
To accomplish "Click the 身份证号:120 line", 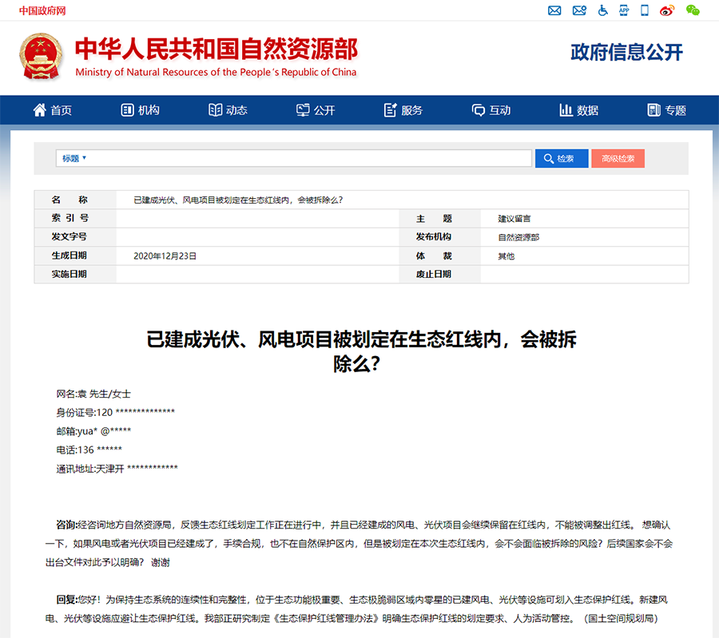I will tap(116, 413).
